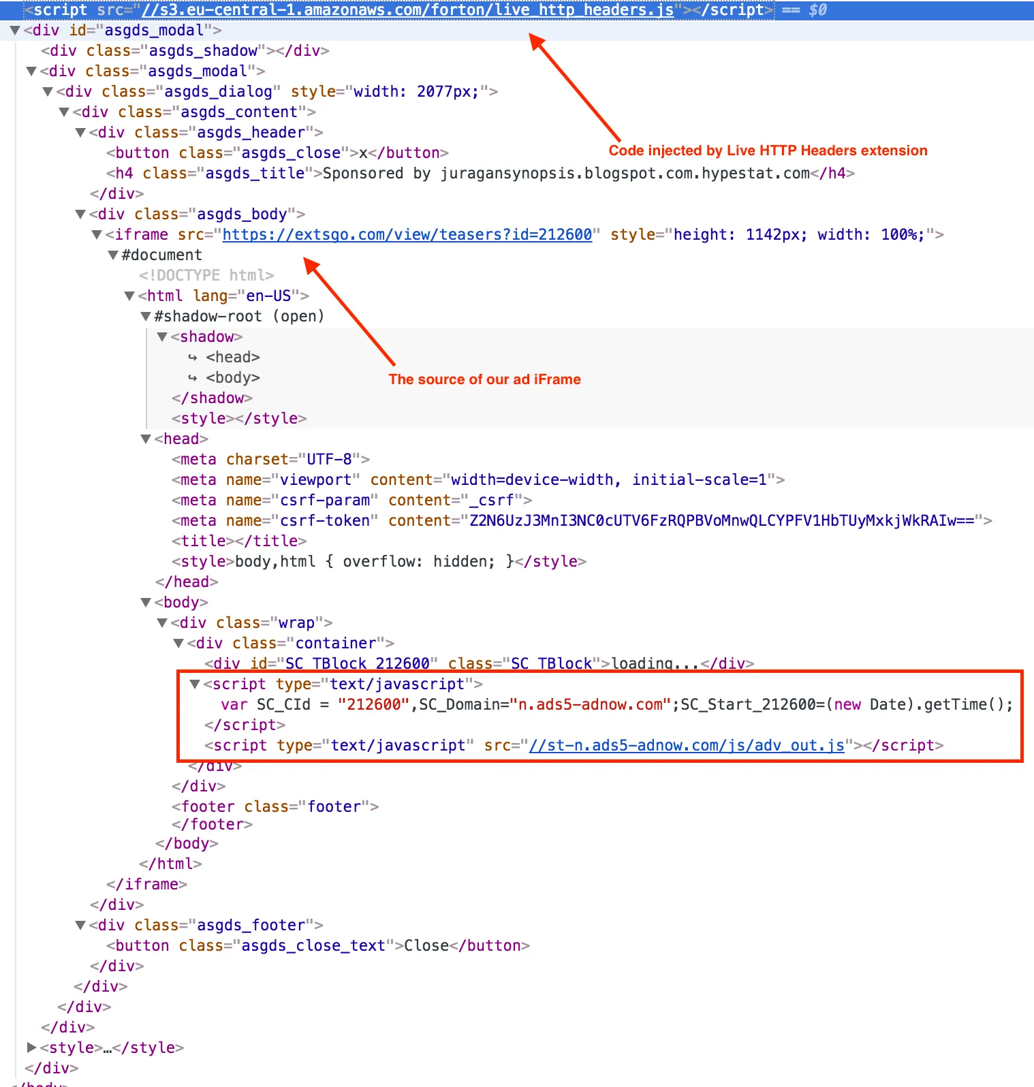The image size is (1034, 1087).
Task: Collapse the script type="text/javascript" node
Action: [195, 684]
